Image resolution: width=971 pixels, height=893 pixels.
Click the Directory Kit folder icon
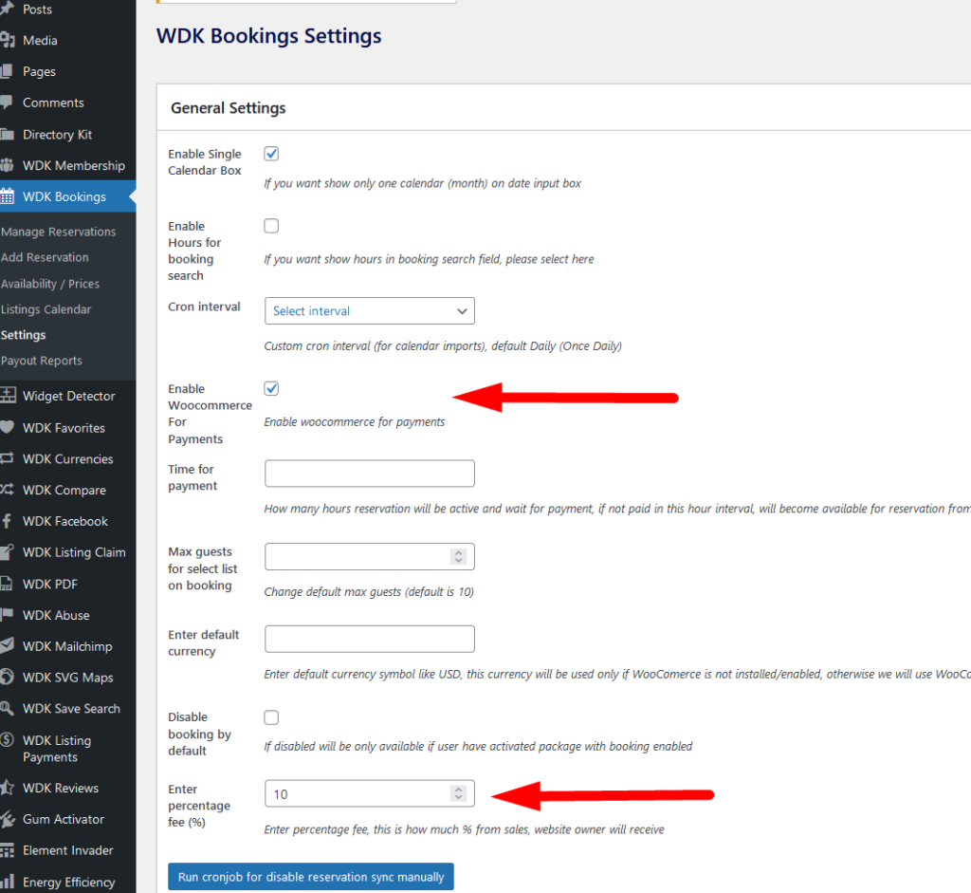click(7, 134)
